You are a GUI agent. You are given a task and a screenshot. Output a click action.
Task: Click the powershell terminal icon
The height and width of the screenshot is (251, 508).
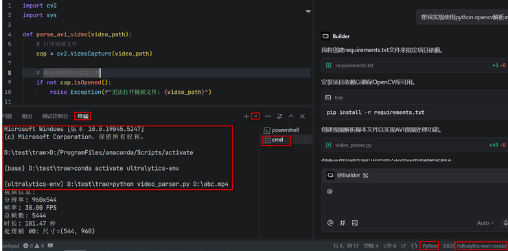(267, 130)
